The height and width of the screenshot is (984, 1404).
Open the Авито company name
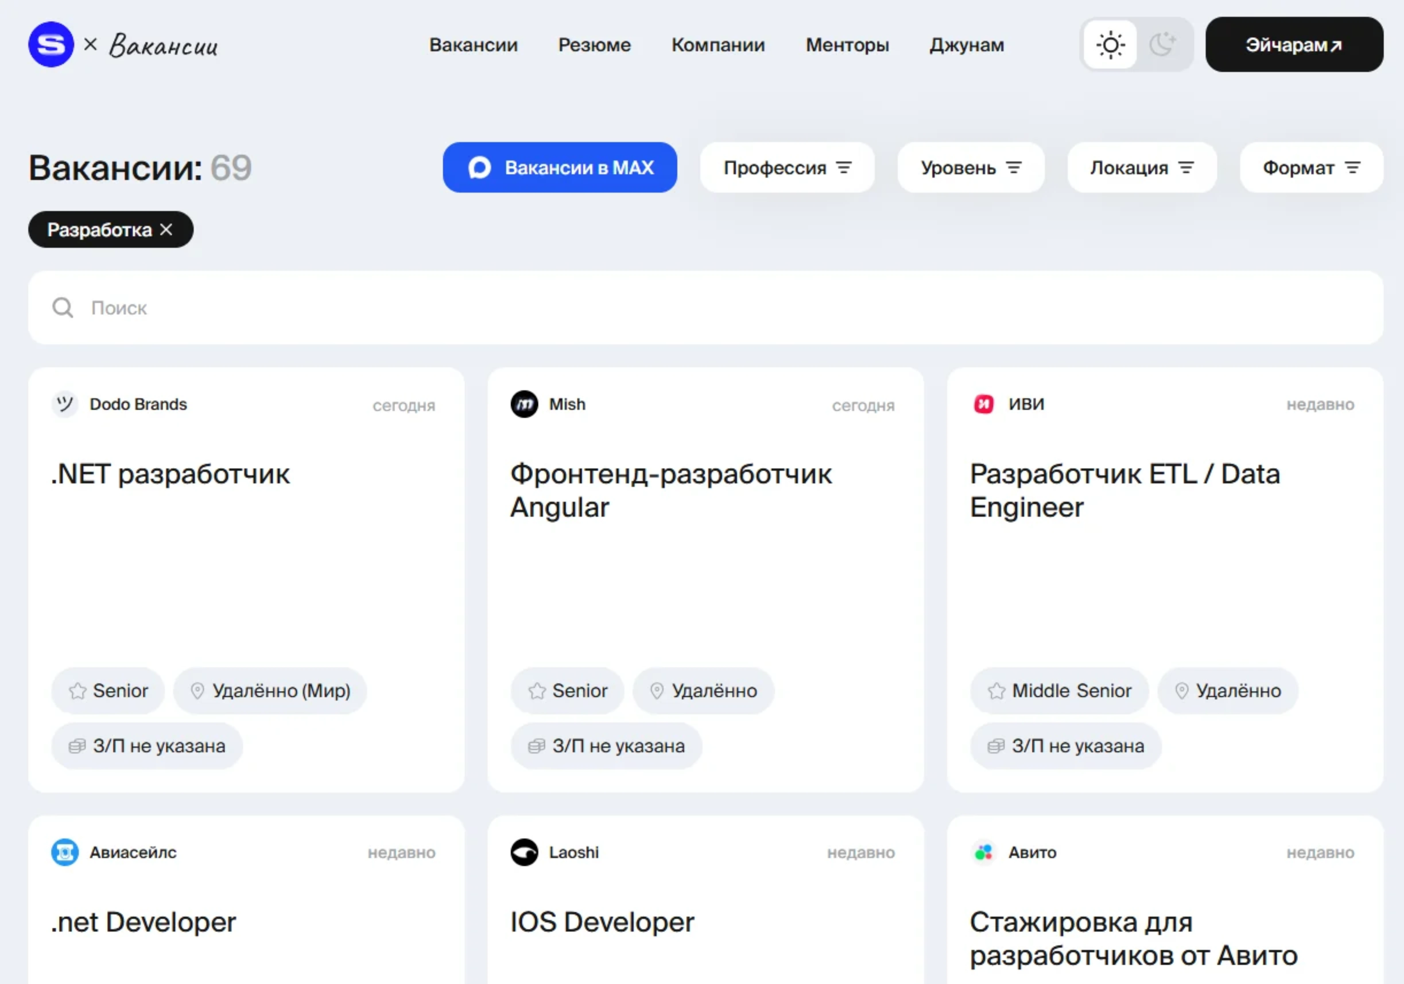[1032, 853]
